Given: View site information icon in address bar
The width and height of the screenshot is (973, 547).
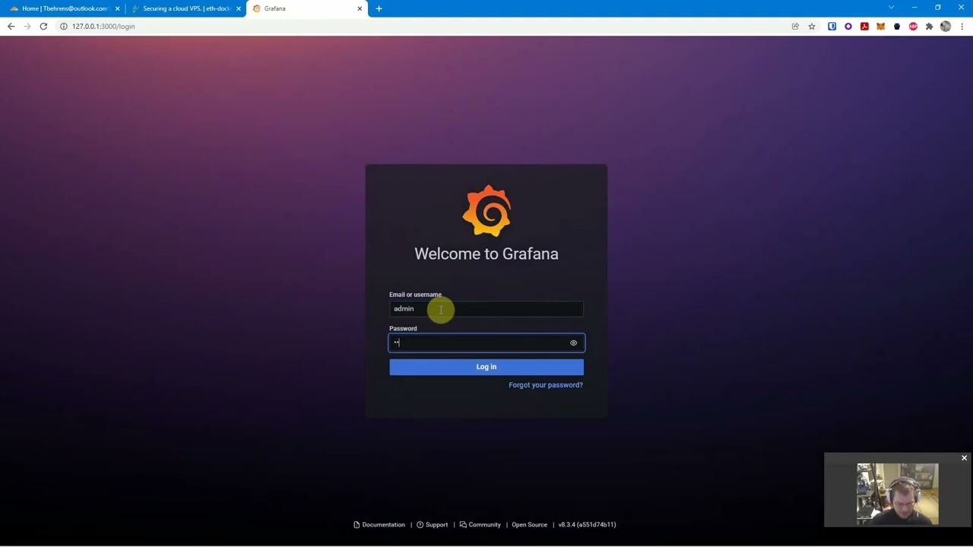Looking at the screenshot, I should [x=64, y=27].
